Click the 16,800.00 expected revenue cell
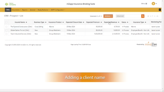The height and width of the screenshot is (92, 164). click(x=117, y=30)
